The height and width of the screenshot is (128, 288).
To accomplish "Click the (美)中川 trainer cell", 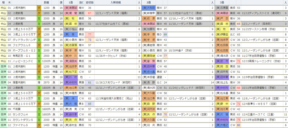I will click(x=71, y=56).
